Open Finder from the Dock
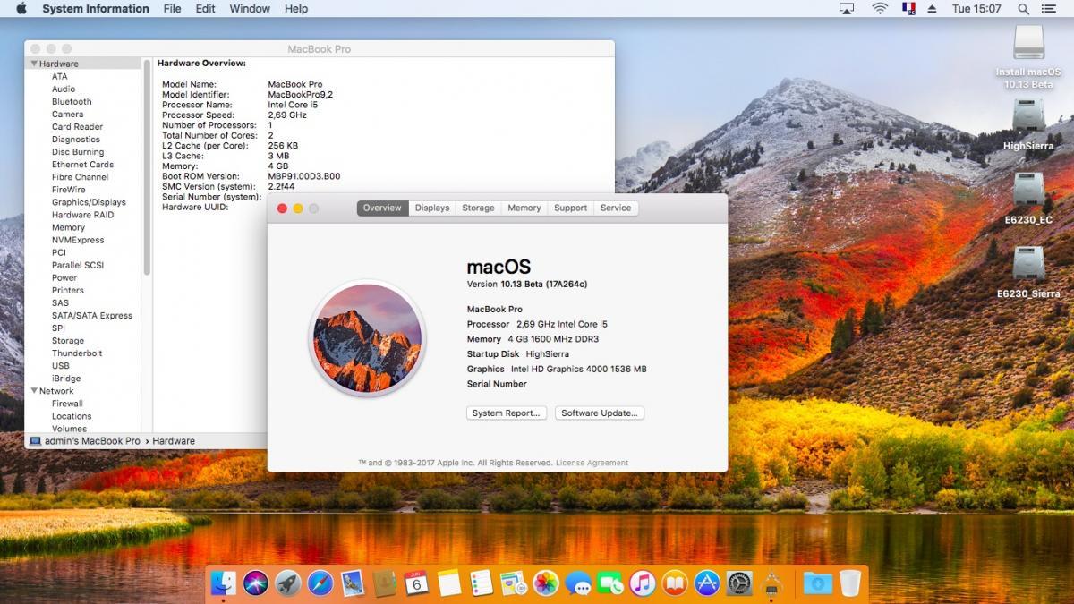This screenshot has width=1074, height=604. 224,583
